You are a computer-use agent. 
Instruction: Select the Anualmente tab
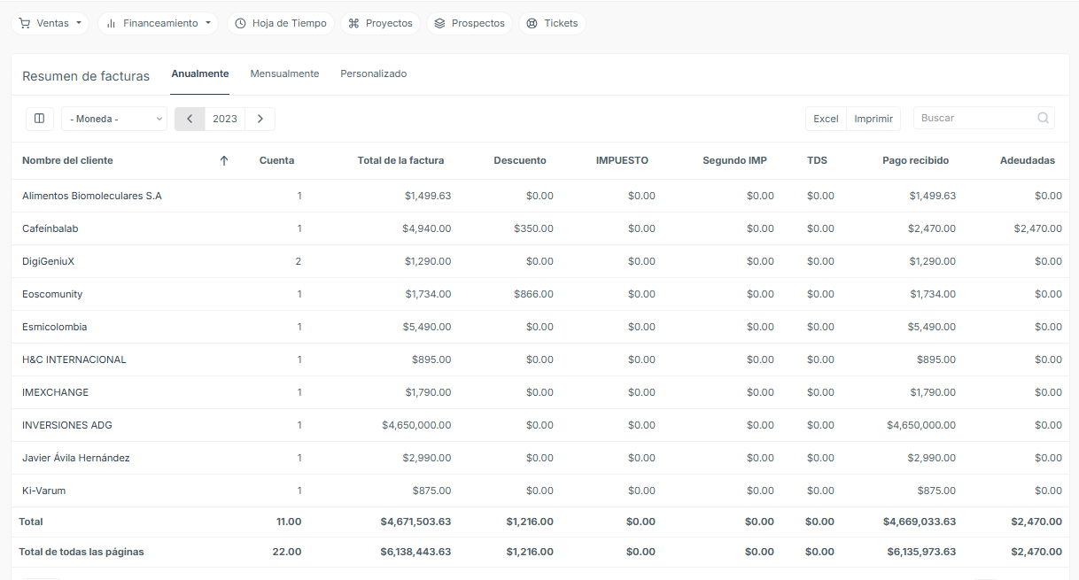[200, 73]
